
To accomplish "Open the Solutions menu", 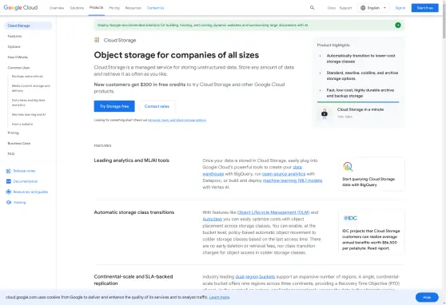I will pos(77,8).
